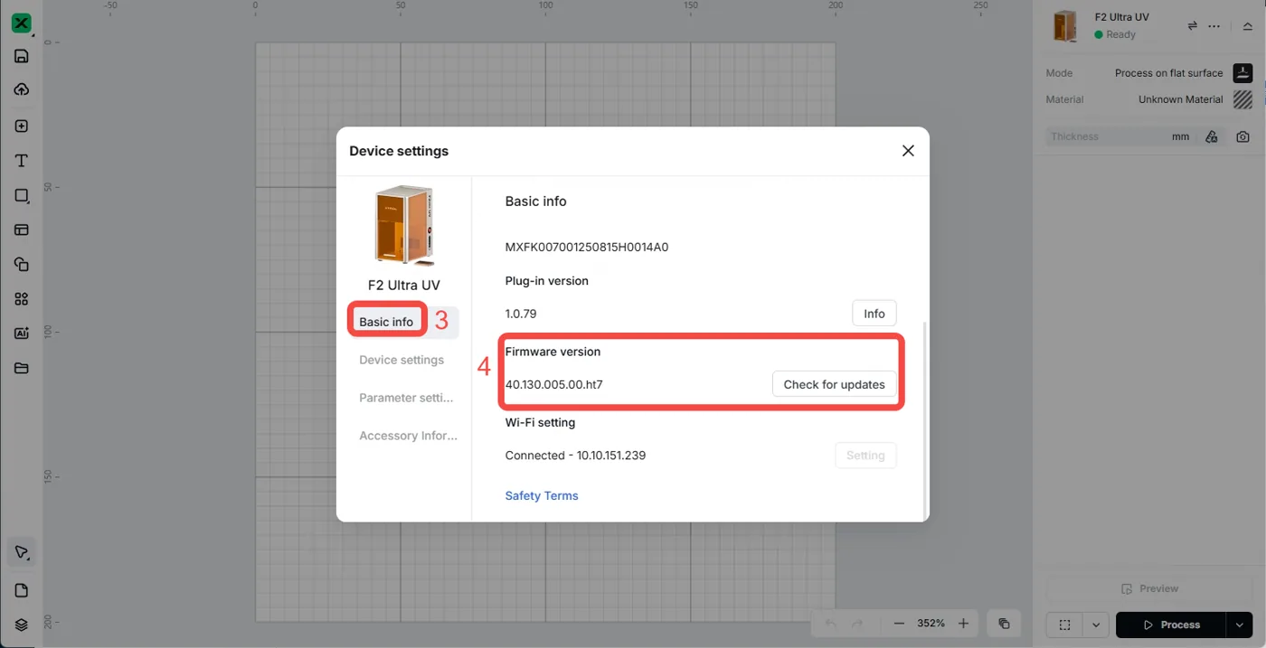
Task: Click the dashed framing square button
Action: pos(1064,625)
